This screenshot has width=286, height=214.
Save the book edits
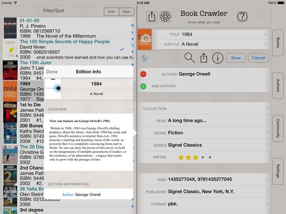coord(236,58)
